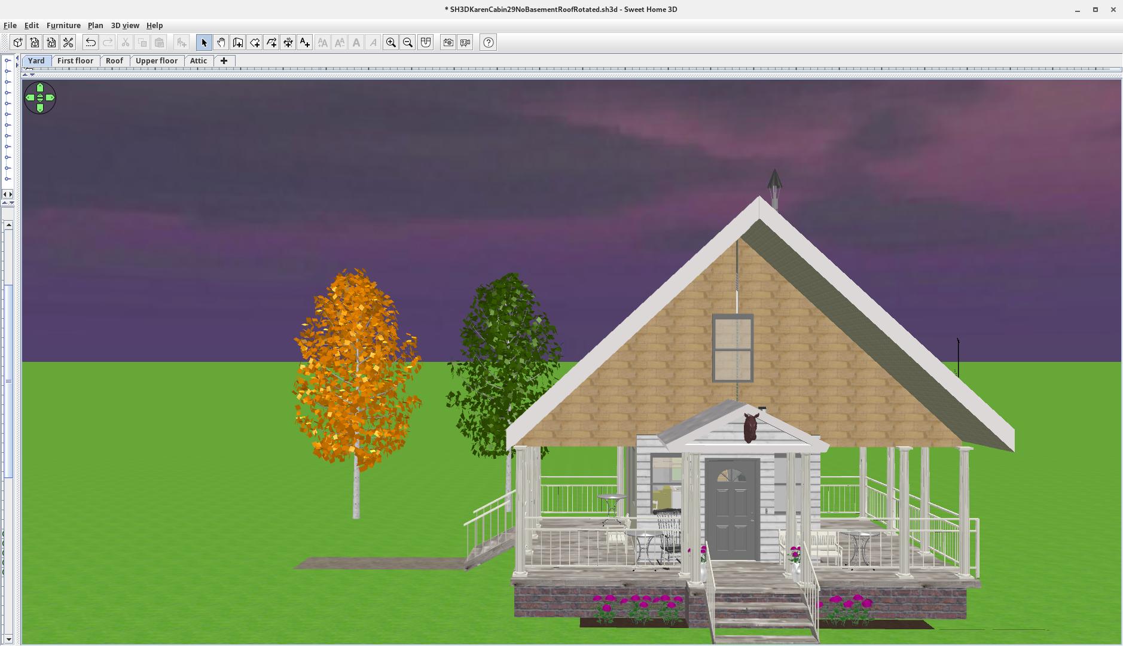Open the Furniture menu

coord(63,25)
